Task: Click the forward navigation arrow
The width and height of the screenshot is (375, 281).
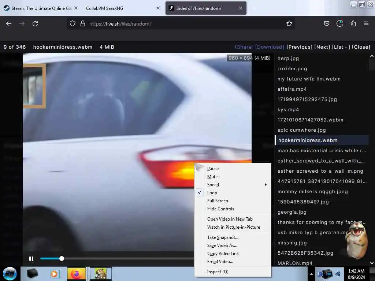Action: coord(22,24)
